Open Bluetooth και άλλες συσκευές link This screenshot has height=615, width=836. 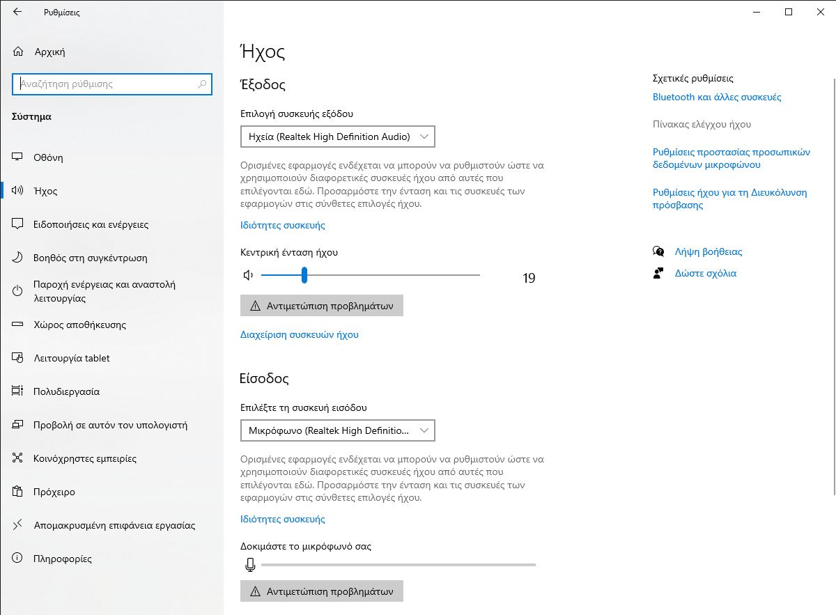(717, 97)
